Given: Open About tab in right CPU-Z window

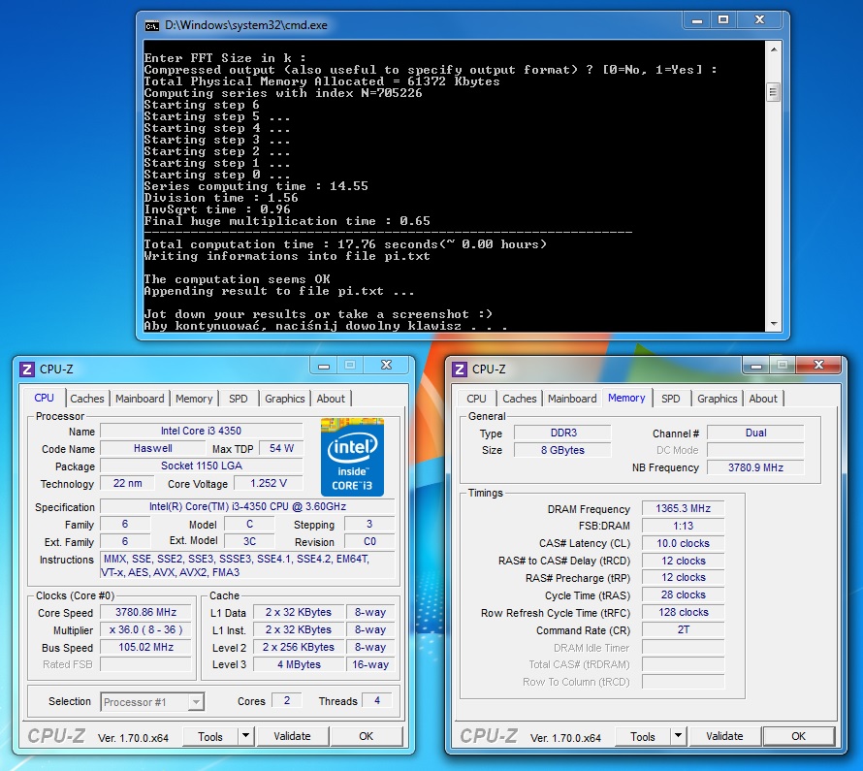Looking at the screenshot, I should pyautogui.click(x=763, y=399).
